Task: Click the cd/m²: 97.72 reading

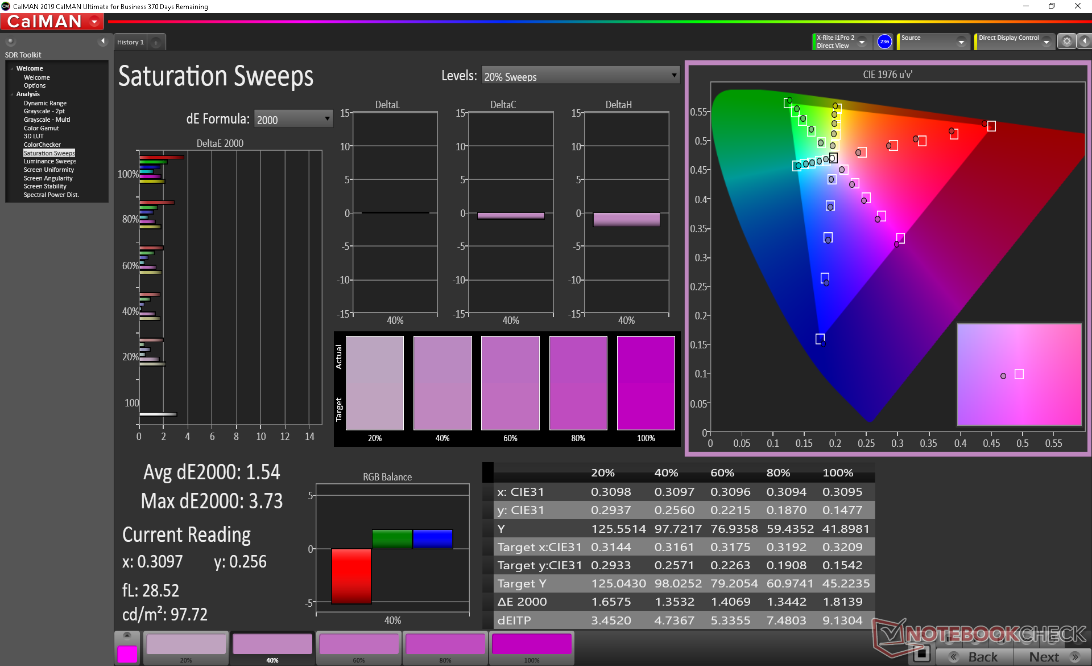Action: [165, 614]
